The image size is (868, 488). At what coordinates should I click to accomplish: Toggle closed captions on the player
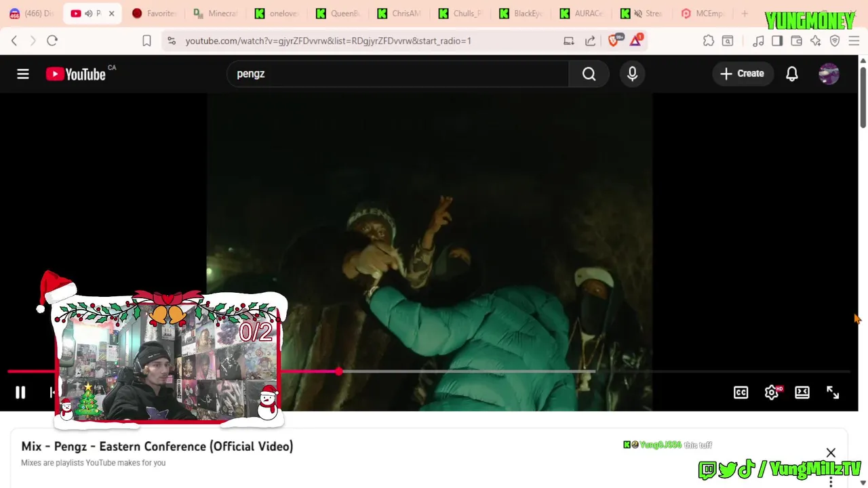coord(741,392)
